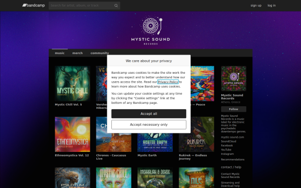Open the Facebook link
This screenshot has width=301, height=188.
(x=227, y=145)
